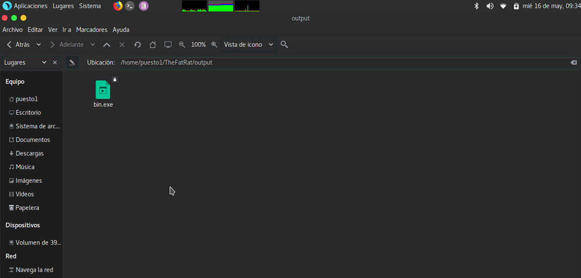Click the Atrás back button

click(x=18, y=45)
